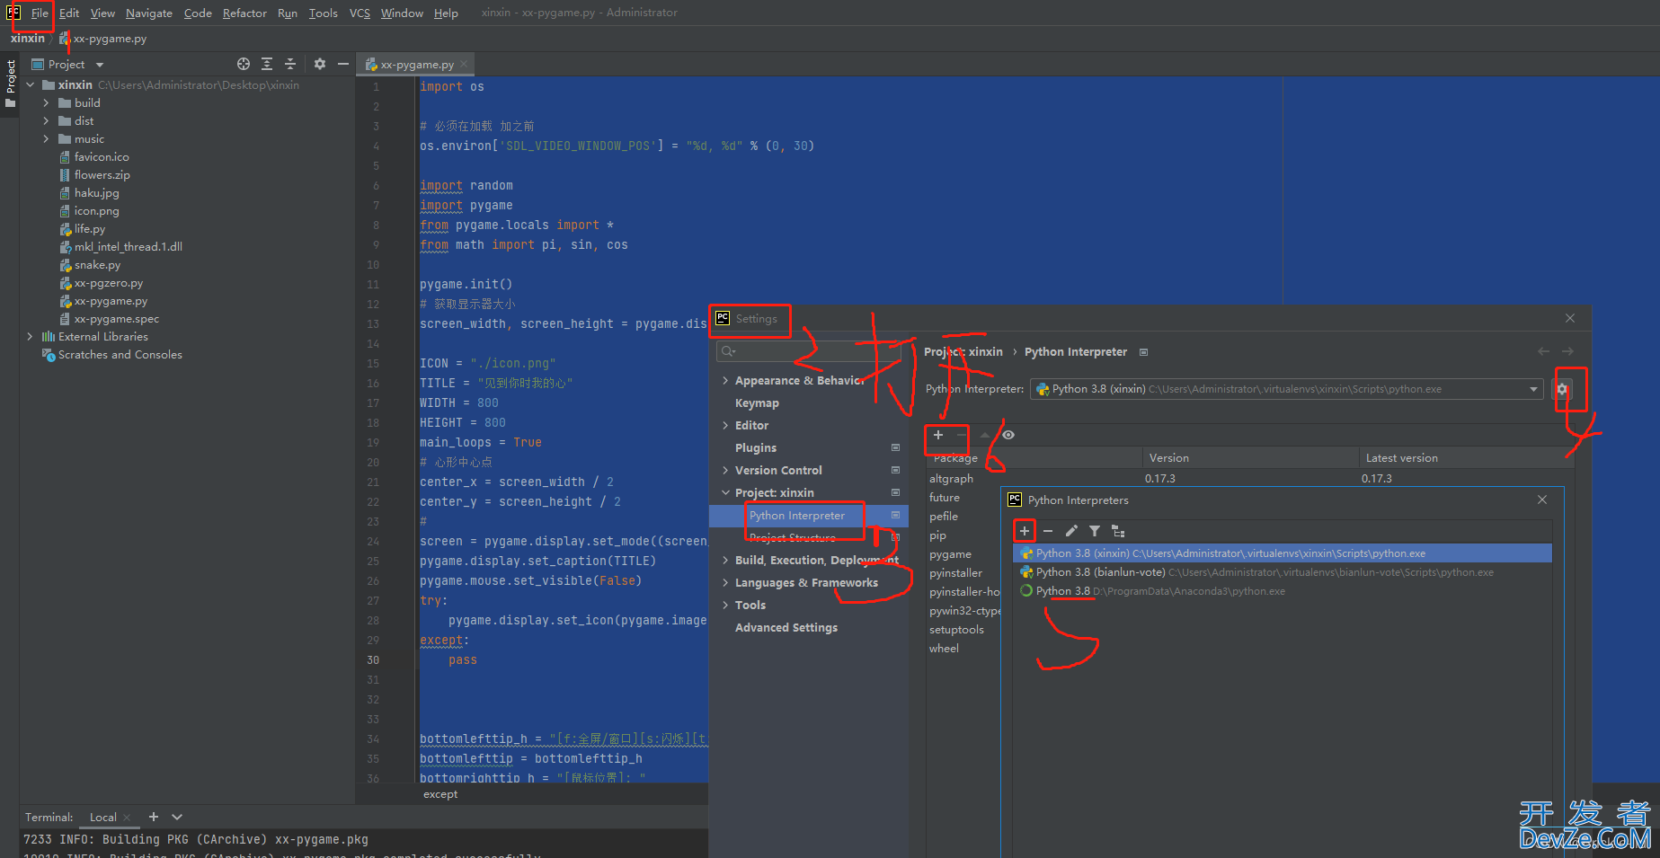
Task: Open terminal sessions dropdown arrow
Action: click(x=177, y=817)
